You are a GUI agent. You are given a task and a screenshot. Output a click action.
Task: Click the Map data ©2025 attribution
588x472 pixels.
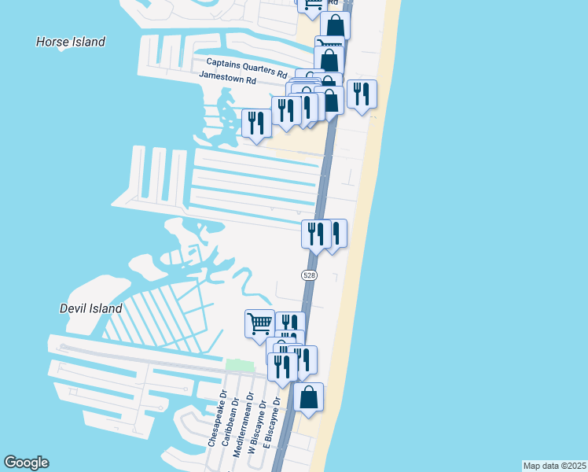pos(555,466)
